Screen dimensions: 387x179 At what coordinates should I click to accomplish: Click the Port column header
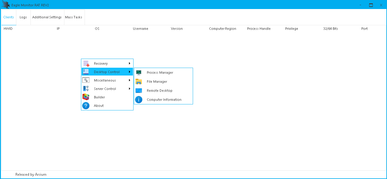click(x=364, y=29)
